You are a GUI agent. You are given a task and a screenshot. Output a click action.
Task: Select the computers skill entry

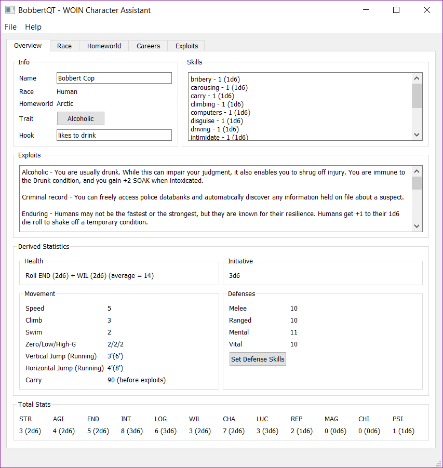pos(220,113)
